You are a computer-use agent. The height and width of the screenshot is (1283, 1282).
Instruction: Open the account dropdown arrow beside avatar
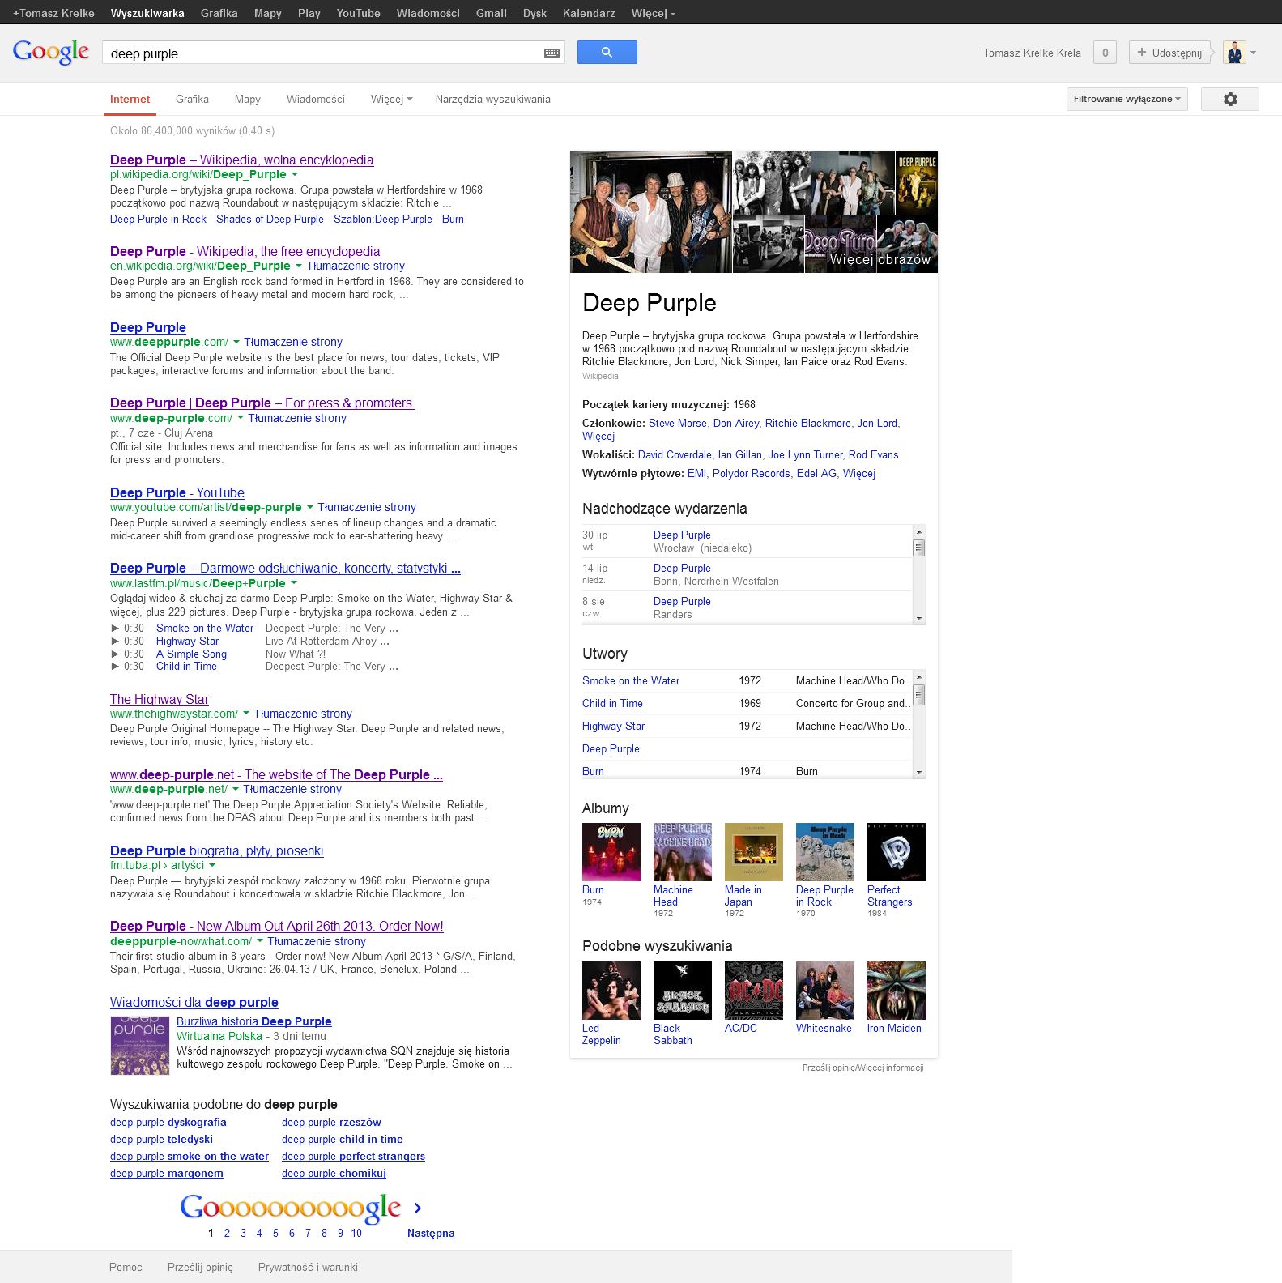coord(1253,53)
